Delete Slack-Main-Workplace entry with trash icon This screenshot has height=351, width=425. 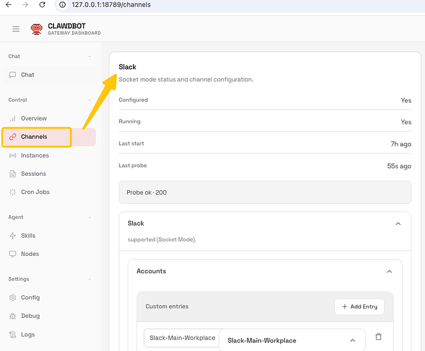point(378,336)
